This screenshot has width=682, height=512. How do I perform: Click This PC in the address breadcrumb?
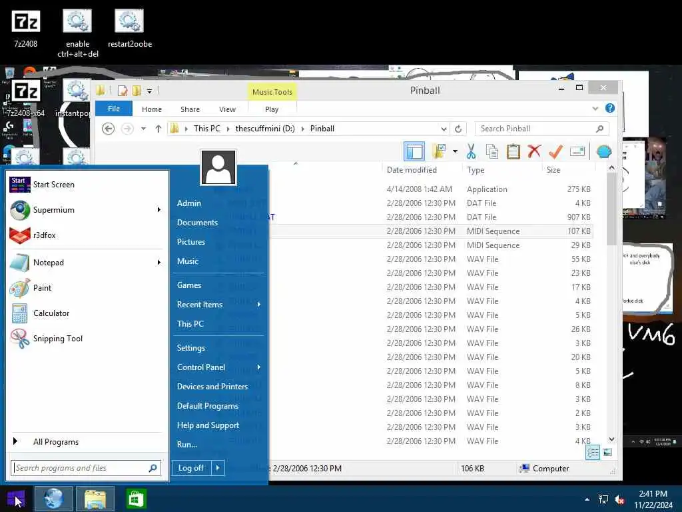coord(207,129)
